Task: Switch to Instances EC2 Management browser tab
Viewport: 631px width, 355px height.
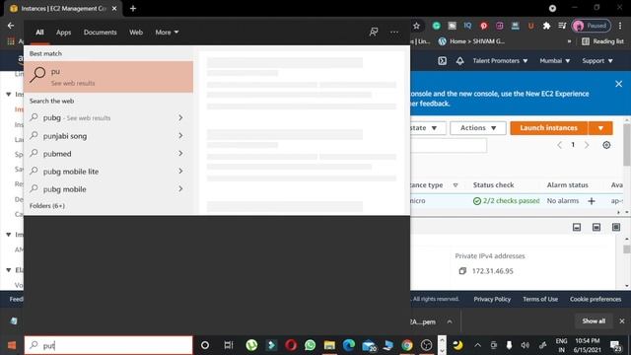Action: coord(62,9)
